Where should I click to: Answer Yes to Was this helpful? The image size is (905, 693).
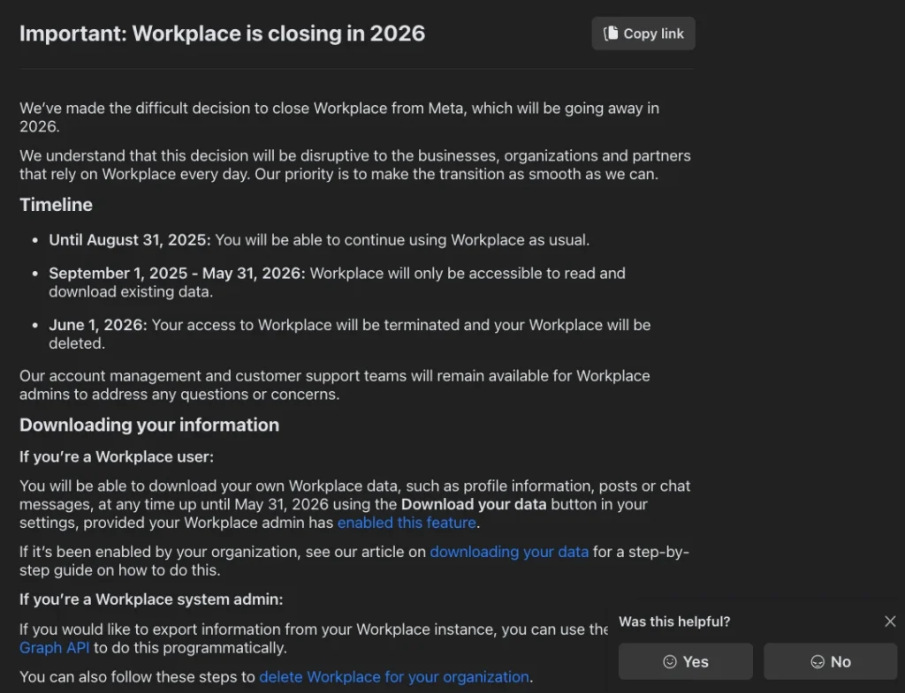pyautogui.click(x=685, y=661)
